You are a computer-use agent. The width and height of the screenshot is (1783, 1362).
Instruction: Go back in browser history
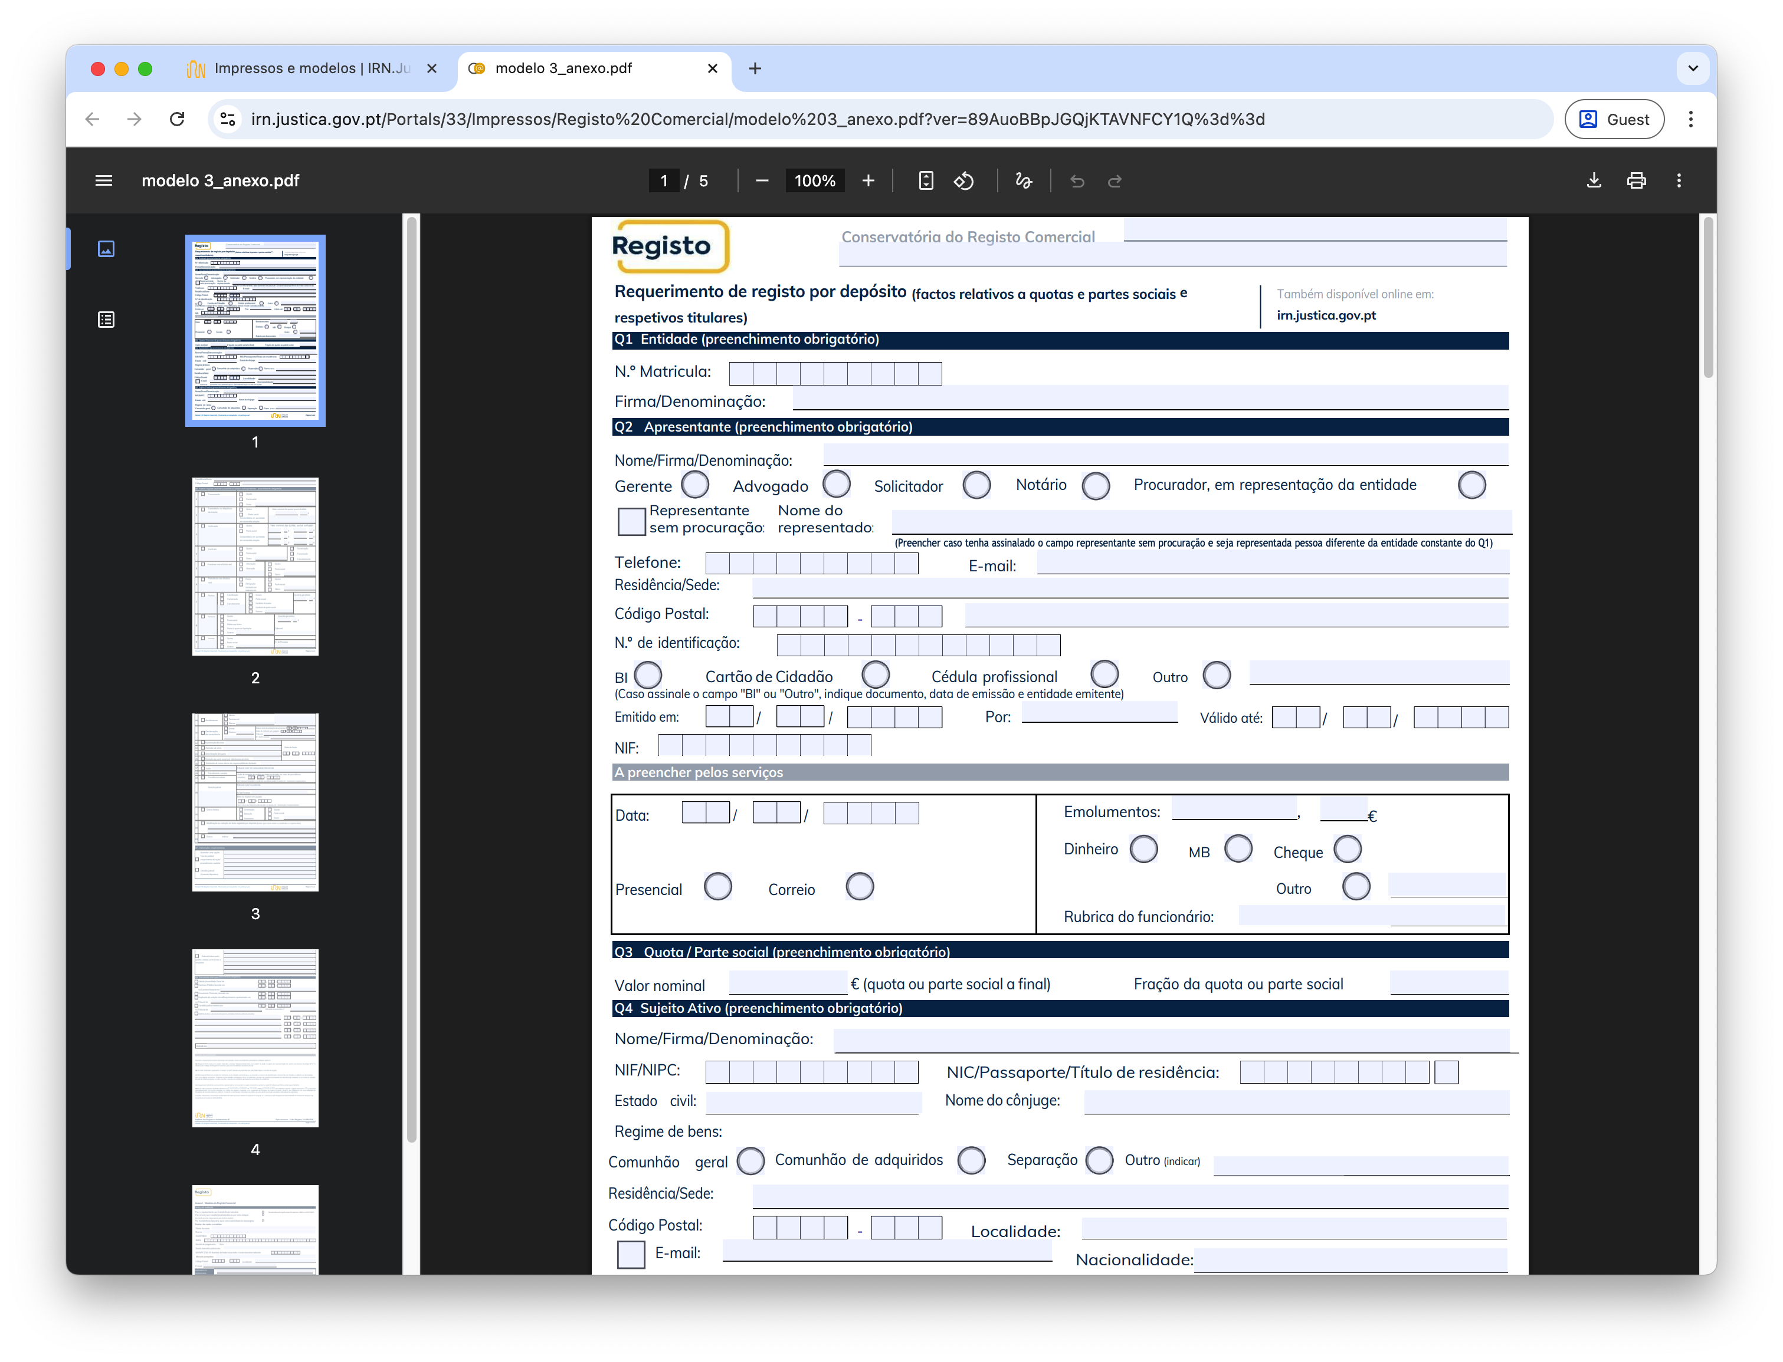(93, 119)
